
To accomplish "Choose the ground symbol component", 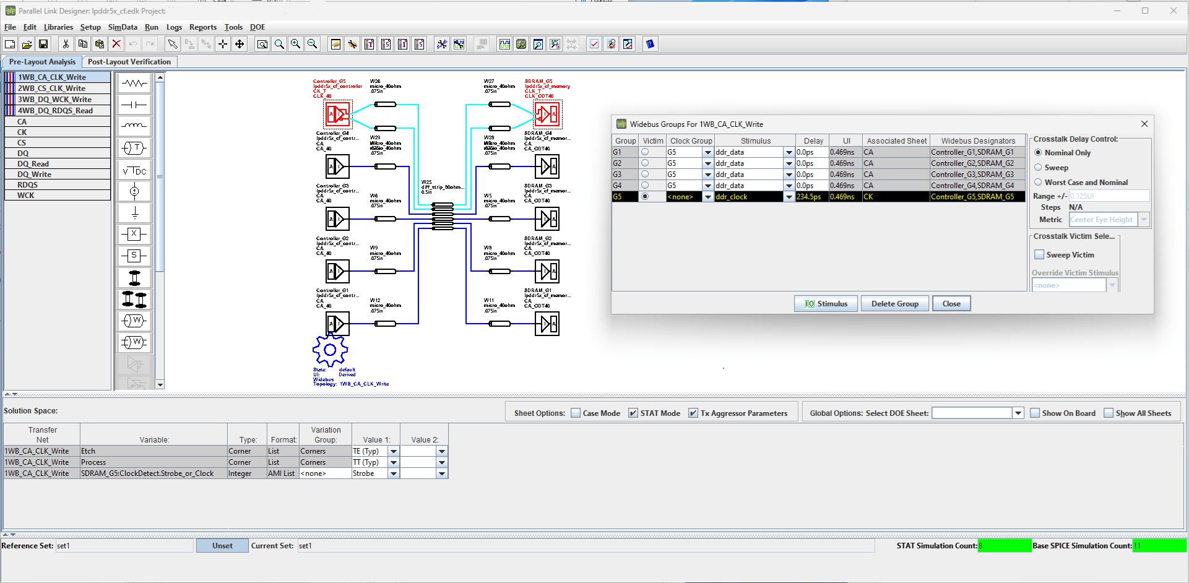I will pyautogui.click(x=134, y=213).
